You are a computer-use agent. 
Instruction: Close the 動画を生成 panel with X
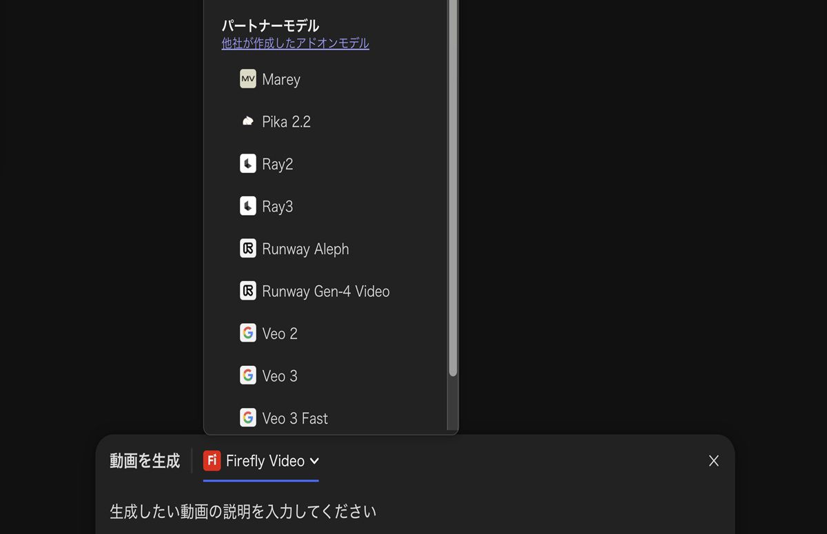(x=714, y=461)
